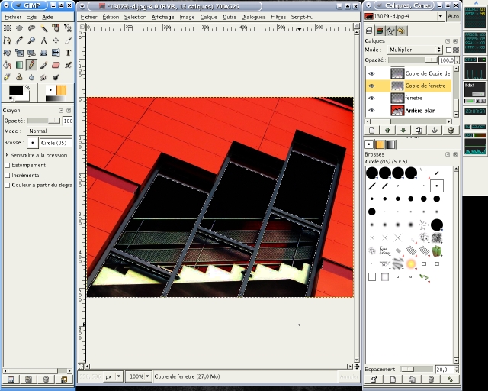Select the Fuzzy Select wand tool
488x391 pixels.
(x=43, y=28)
